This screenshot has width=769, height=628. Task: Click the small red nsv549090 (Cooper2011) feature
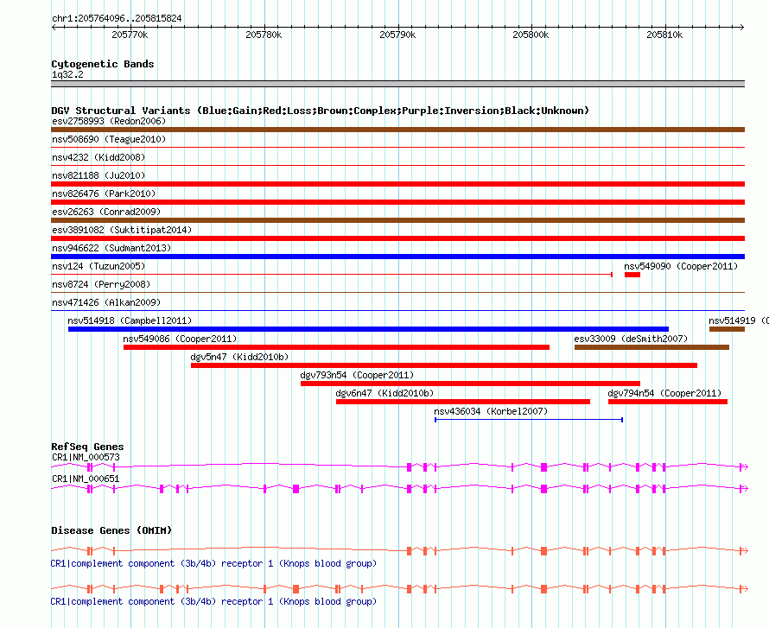(632, 275)
